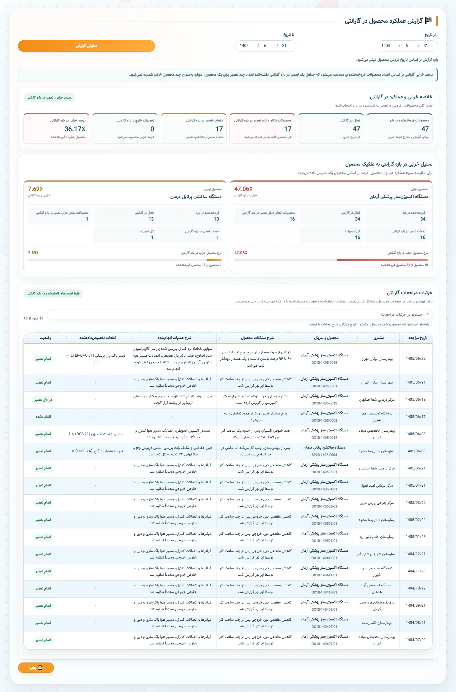Screen dimensions: 456x692
Task: Click the date 1405/06/22 in the table
Action: tap(416, 359)
